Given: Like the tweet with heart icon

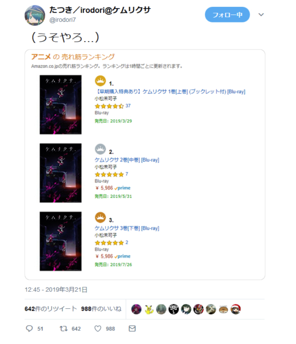Looking at the screenshot, I should point(98,329).
